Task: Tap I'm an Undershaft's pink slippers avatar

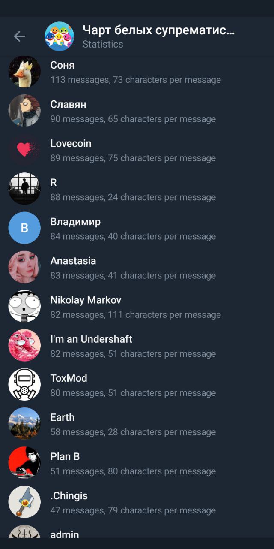Action: (x=24, y=345)
